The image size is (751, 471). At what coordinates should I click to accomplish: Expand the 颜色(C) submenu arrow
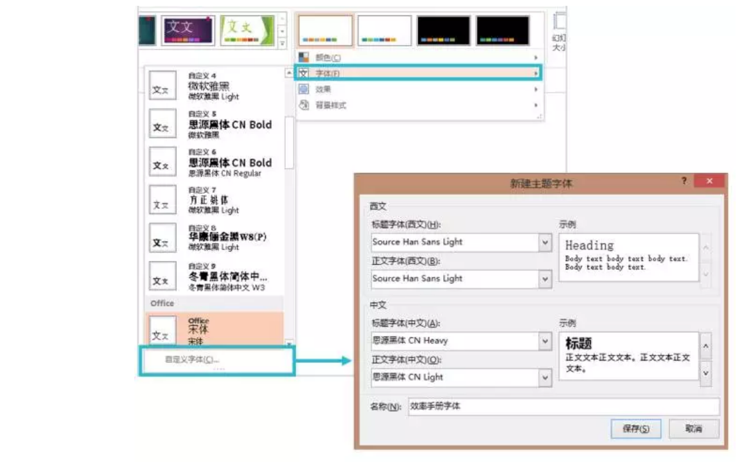click(x=536, y=57)
